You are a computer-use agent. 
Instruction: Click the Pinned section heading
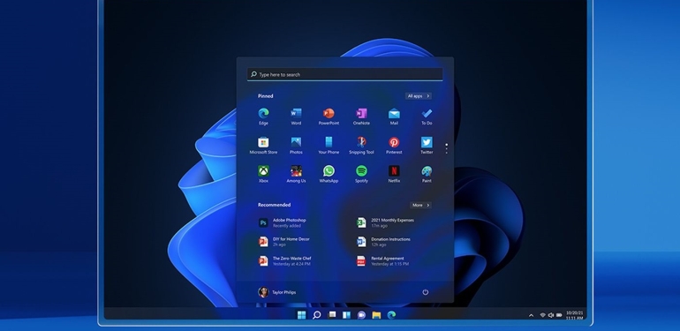[266, 96]
